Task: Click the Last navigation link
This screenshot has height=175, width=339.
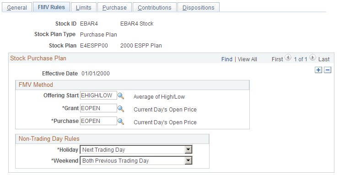Action: pos(324,59)
